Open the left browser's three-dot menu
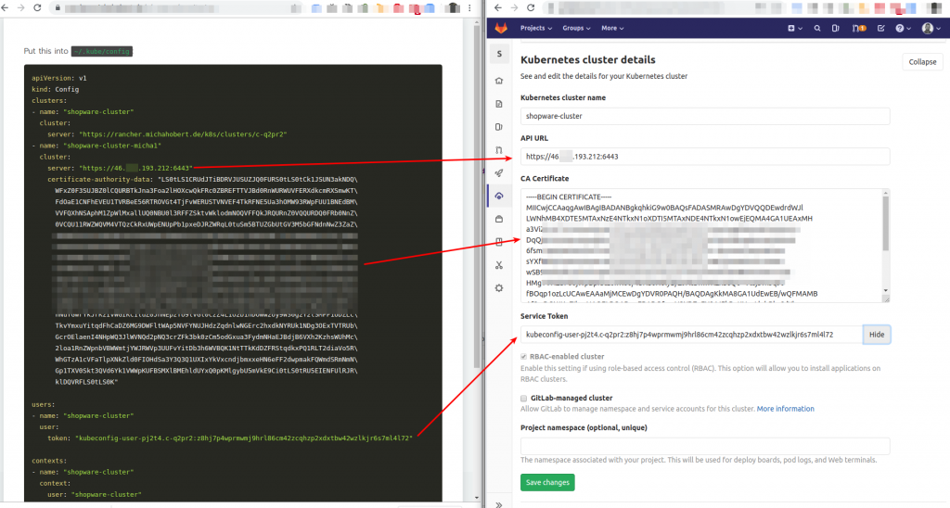The width and height of the screenshot is (950, 508). (x=469, y=7)
